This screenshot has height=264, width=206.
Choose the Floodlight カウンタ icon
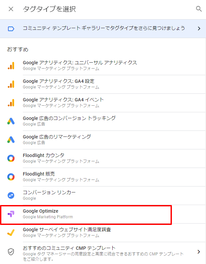(11, 158)
